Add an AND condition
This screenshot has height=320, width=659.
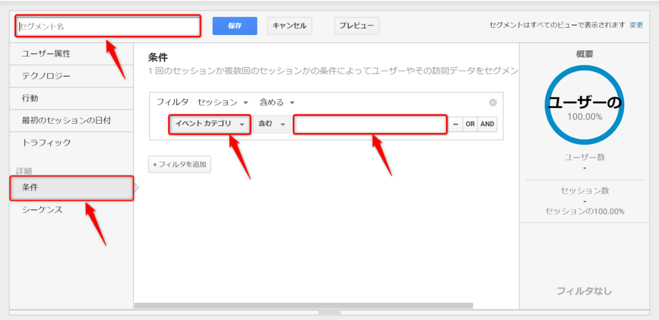click(487, 124)
